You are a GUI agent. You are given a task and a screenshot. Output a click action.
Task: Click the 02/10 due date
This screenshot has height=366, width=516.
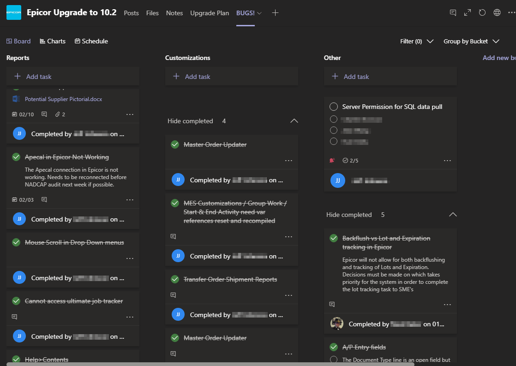tap(23, 114)
